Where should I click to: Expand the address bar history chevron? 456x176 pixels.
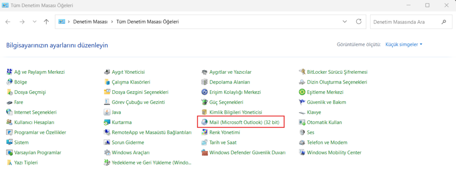coord(345,22)
